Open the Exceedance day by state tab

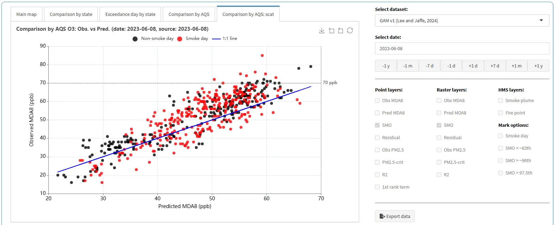click(130, 14)
